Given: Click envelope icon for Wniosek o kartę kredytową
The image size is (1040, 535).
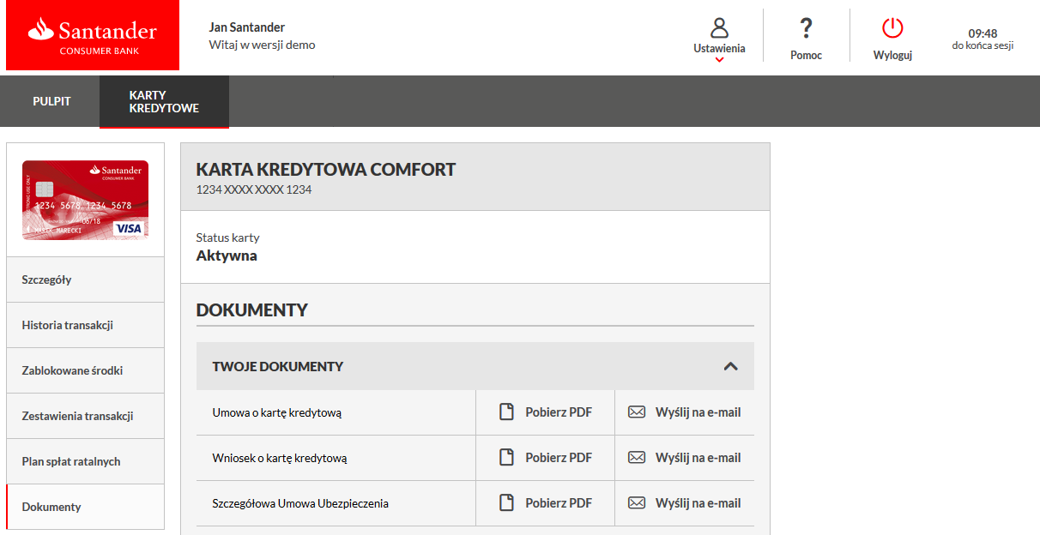Looking at the screenshot, I should click(x=637, y=458).
